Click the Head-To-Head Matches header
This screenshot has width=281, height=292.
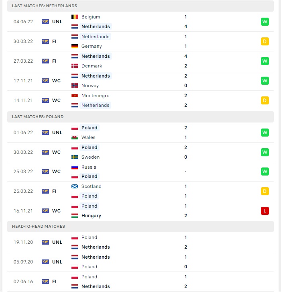140,227
